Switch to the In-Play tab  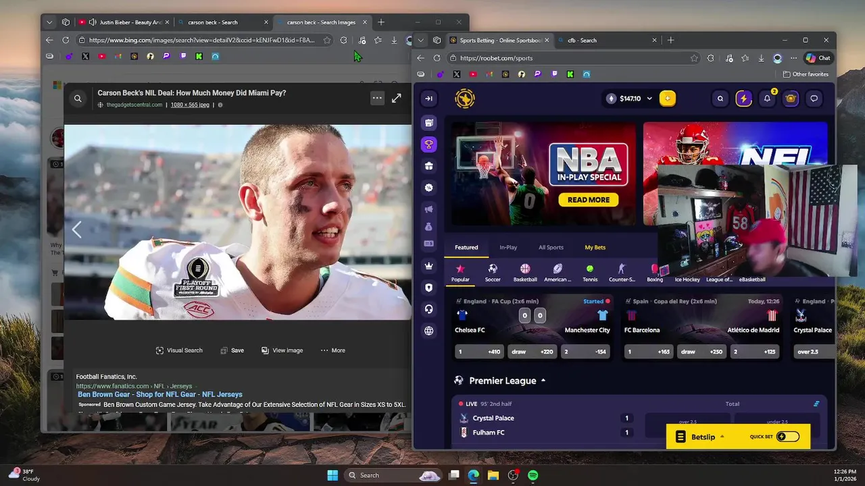pos(508,247)
